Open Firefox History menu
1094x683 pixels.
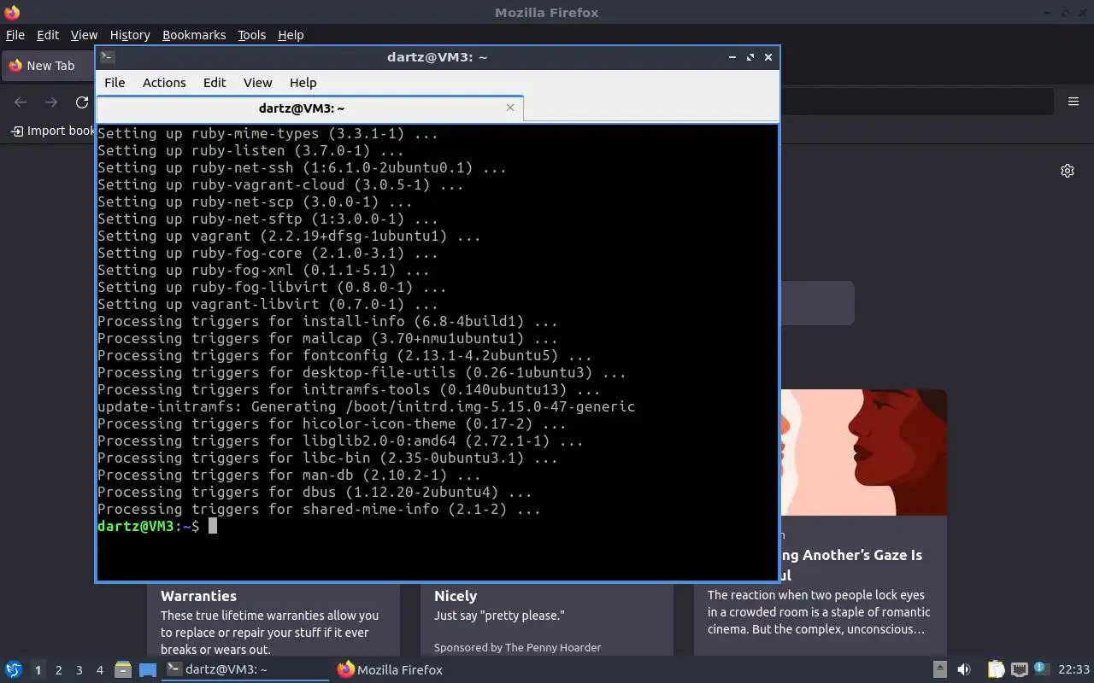(130, 35)
